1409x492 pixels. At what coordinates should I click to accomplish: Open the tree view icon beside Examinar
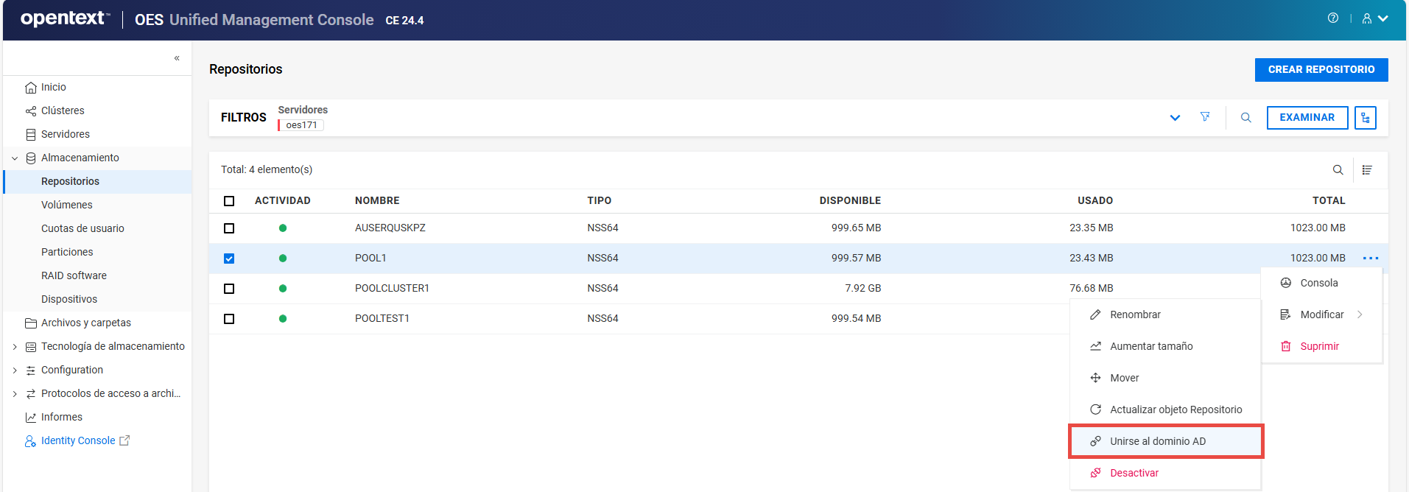[1365, 118]
